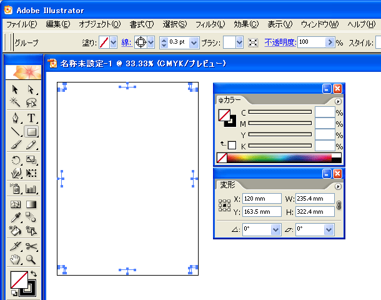Screen dimensions: 381x300
Task: Select the Pen tool
Action: pyautogui.click(x=16, y=118)
